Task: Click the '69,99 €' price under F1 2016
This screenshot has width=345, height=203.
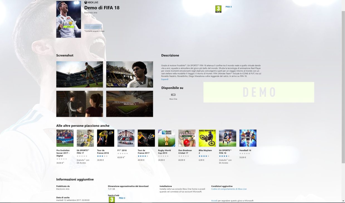Action: (x=121, y=157)
